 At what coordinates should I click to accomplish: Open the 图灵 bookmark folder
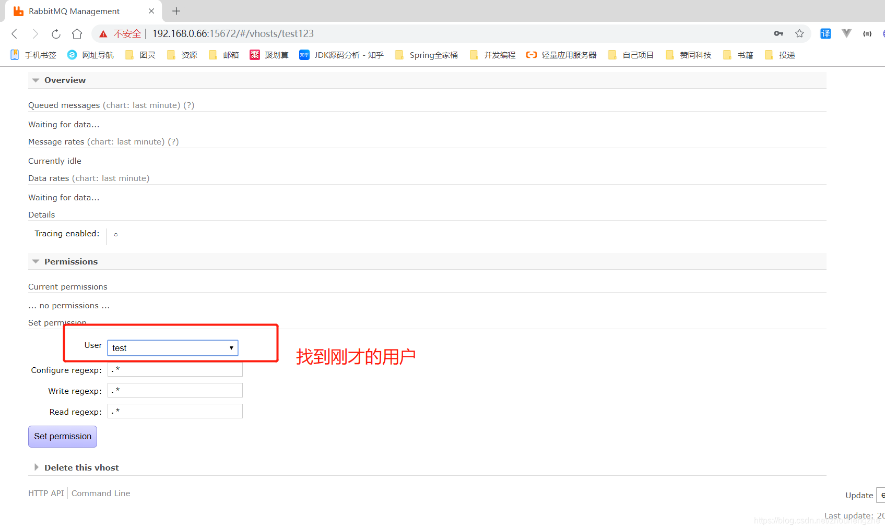tap(140, 55)
